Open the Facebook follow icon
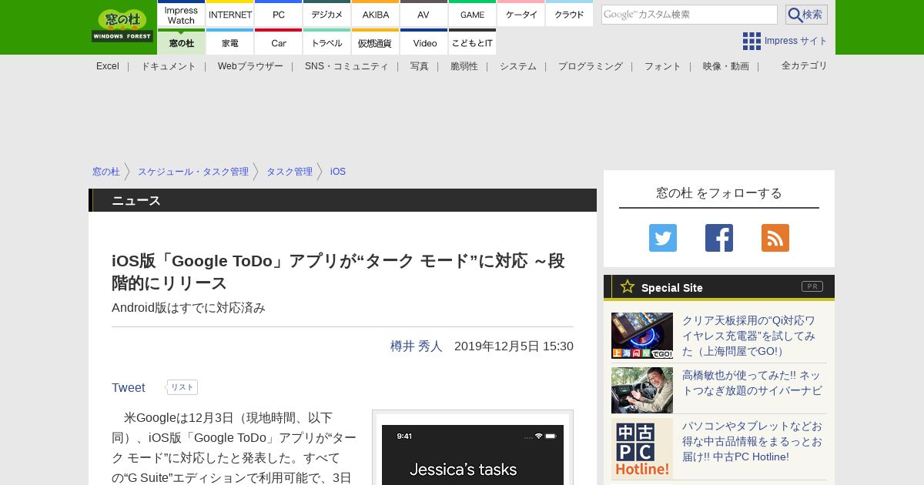This screenshot has width=924, height=485. pyautogui.click(x=719, y=238)
